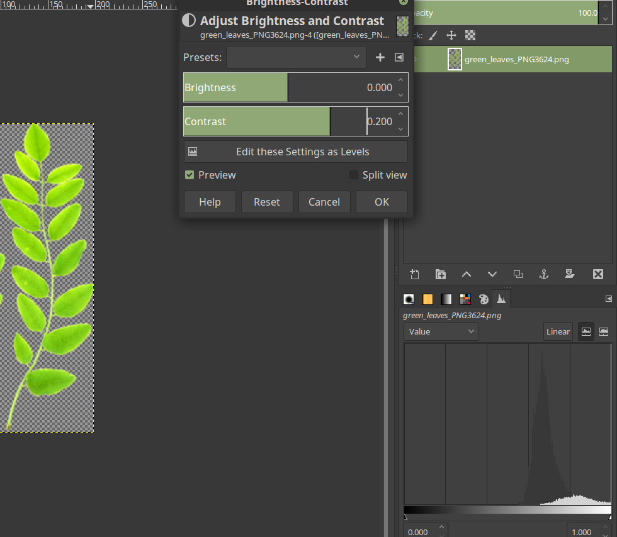Delete the selected layer
The height and width of the screenshot is (537, 617).
coord(597,274)
